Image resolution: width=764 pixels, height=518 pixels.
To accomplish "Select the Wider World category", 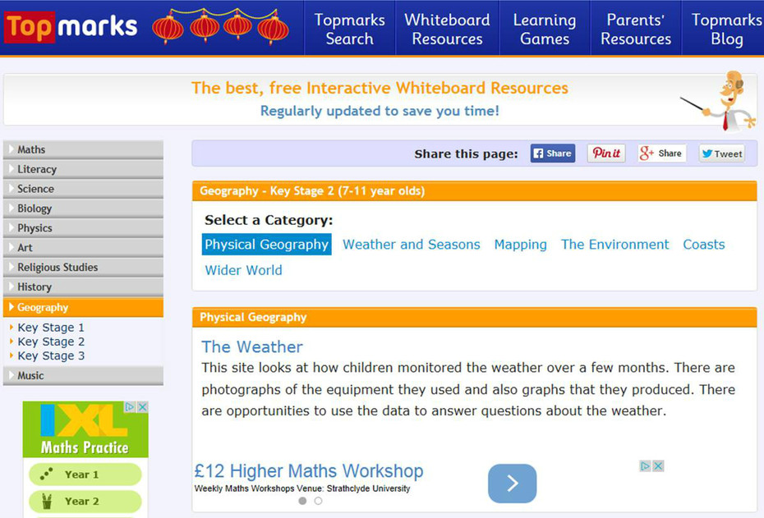I will (243, 270).
